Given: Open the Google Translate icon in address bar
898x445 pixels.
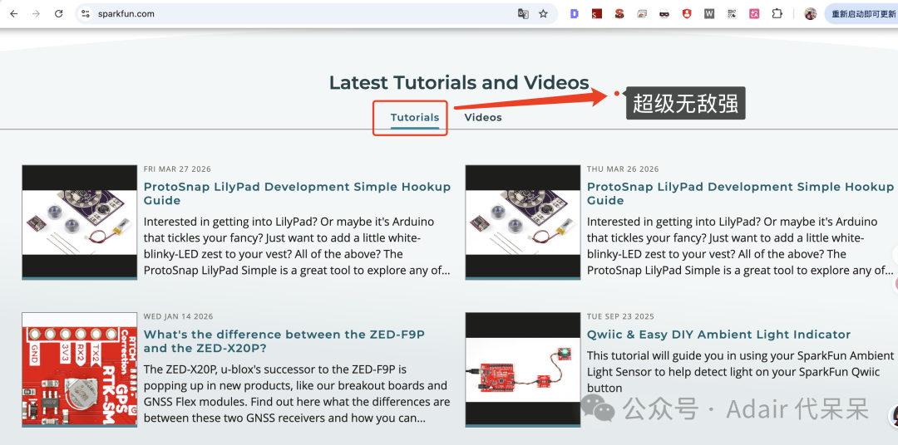Looking at the screenshot, I should point(523,14).
